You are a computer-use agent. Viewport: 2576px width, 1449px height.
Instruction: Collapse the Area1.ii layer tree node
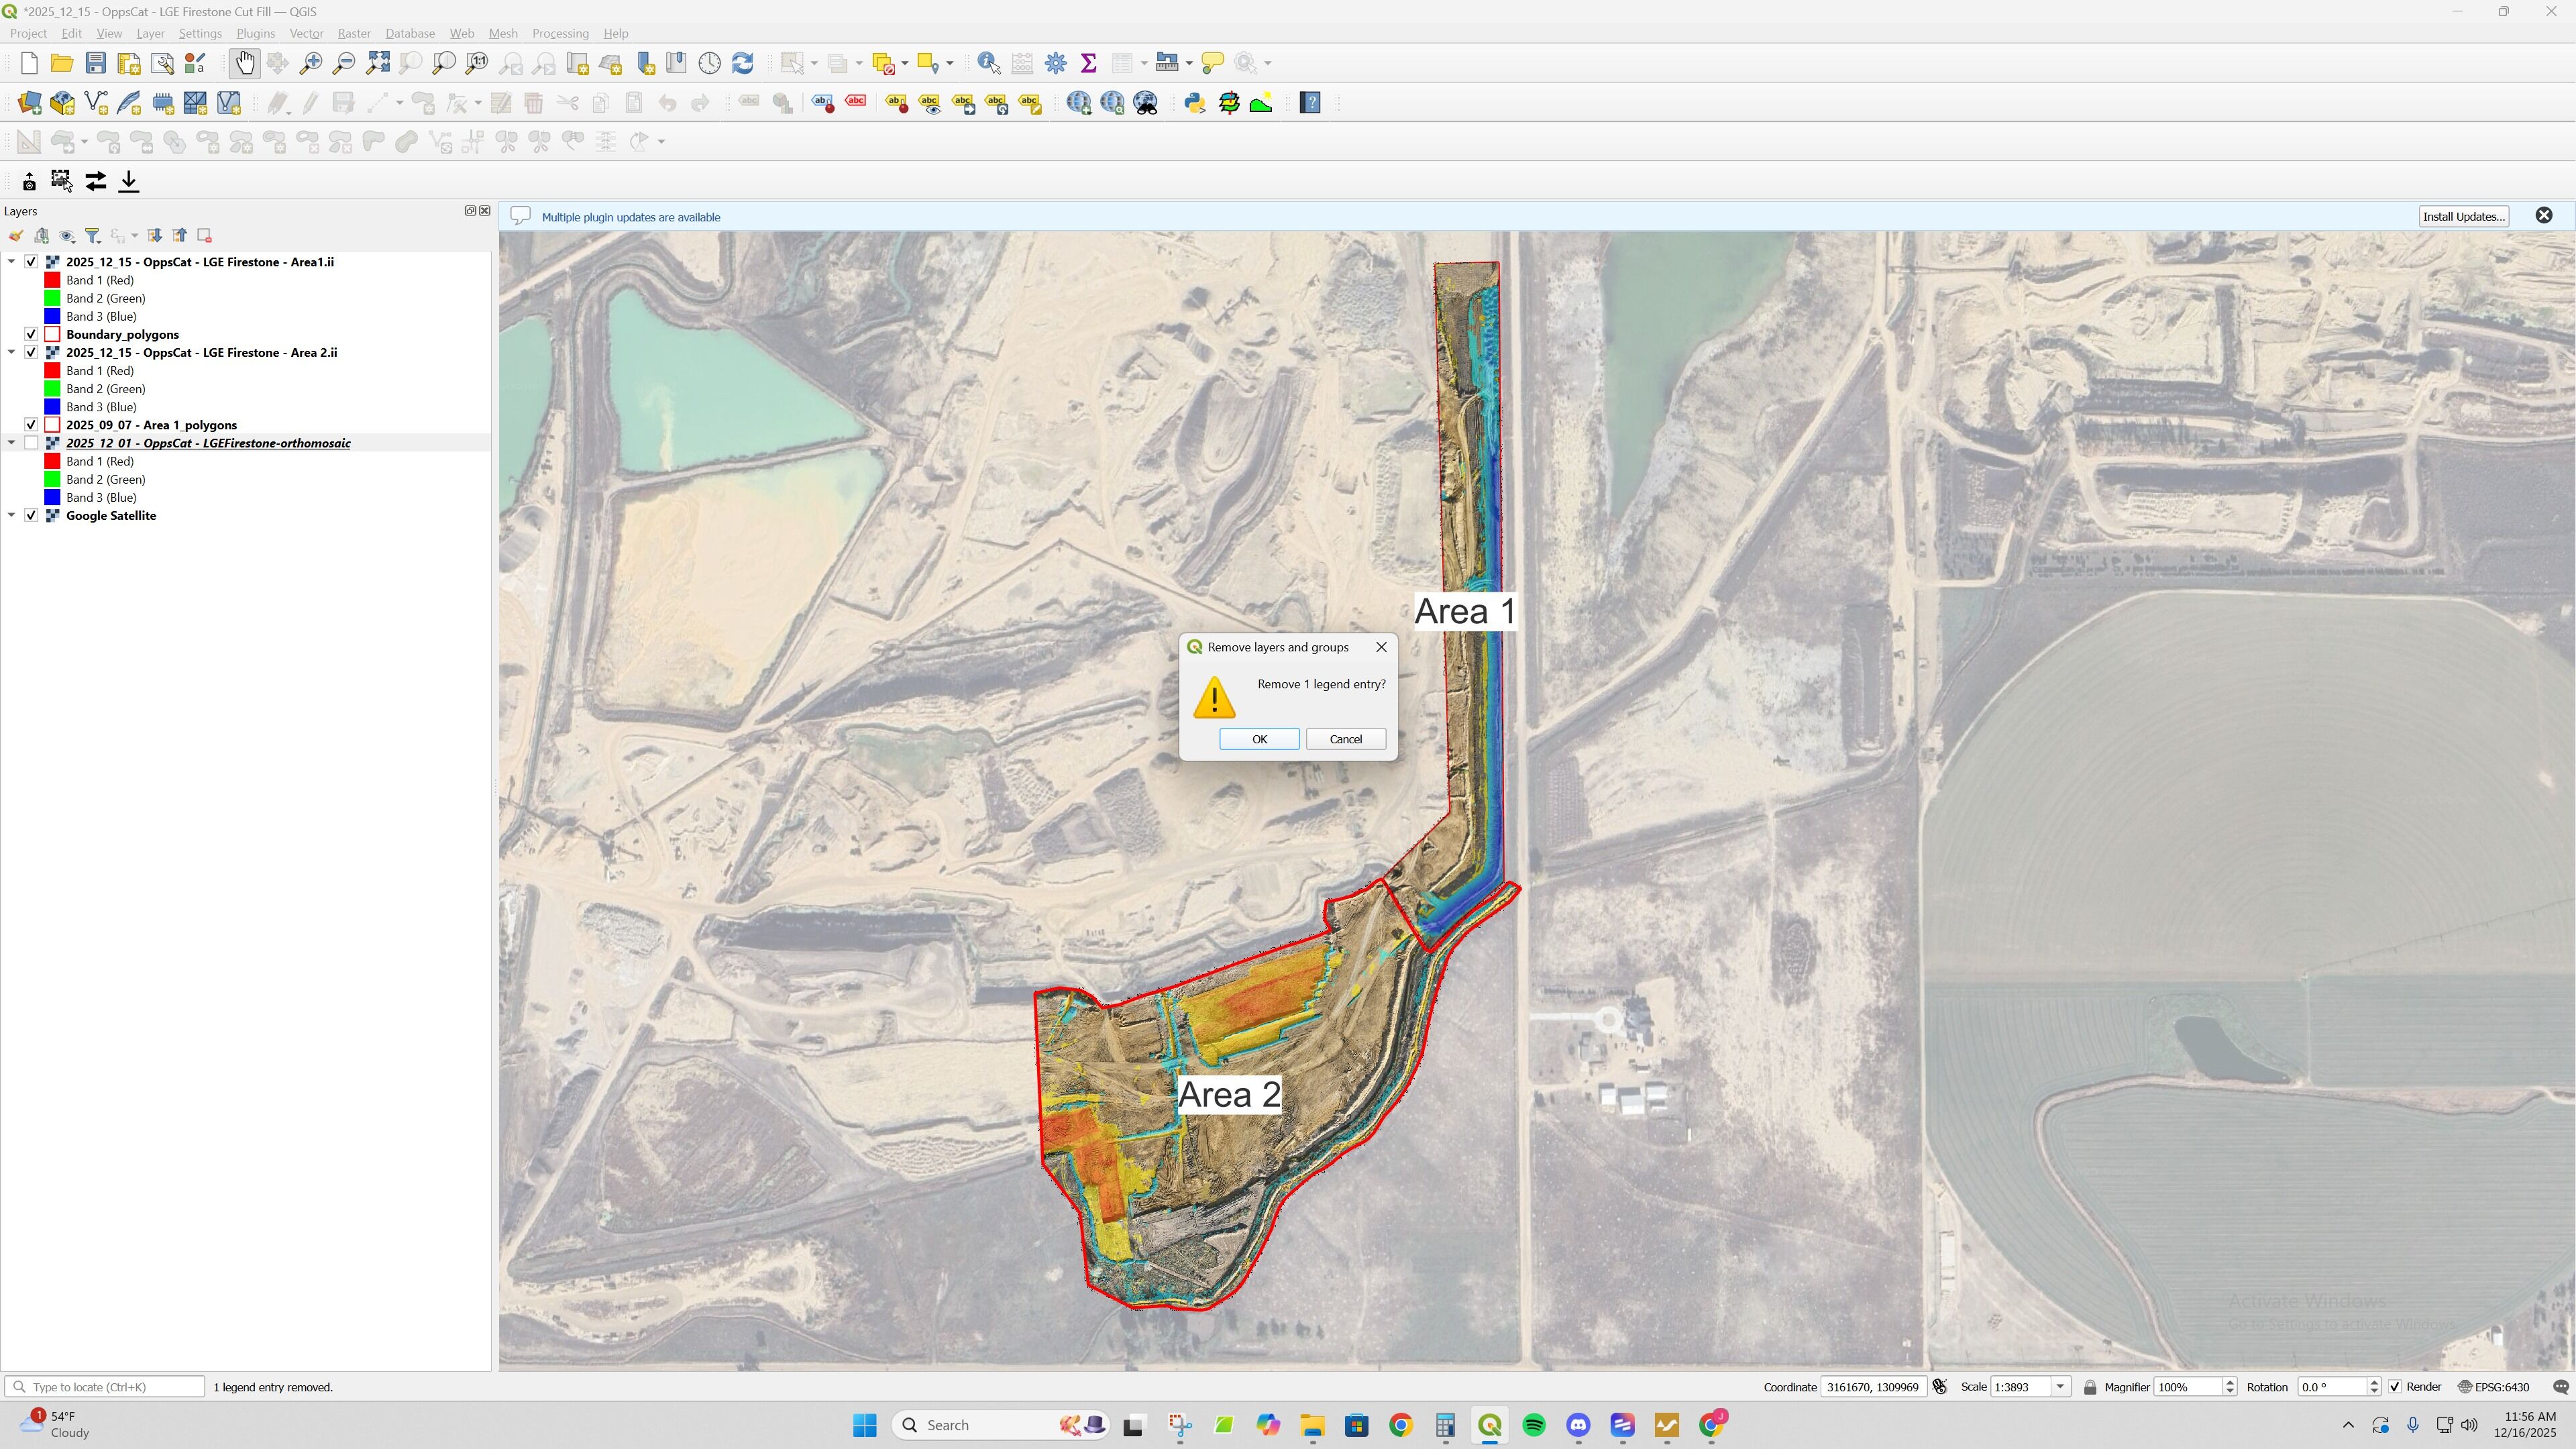11,262
